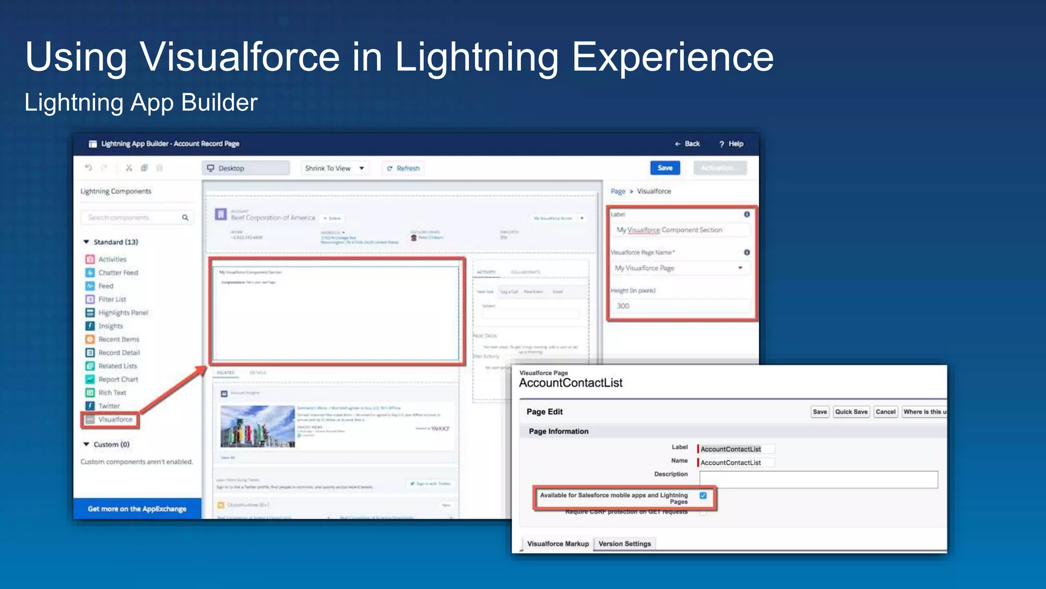Viewport: 1046px width, 589px height.
Task: Click the Search components field
Action: click(x=136, y=218)
